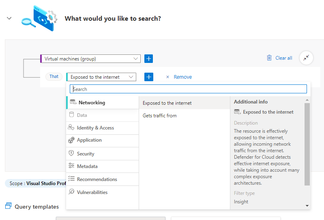Image resolution: width=324 pixels, height=220 pixels.
Task: Open the Exposed to the internet dropdown
Action: coord(101,77)
